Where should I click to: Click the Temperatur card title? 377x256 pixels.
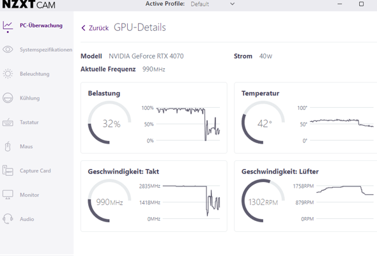(x=261, y=93)
